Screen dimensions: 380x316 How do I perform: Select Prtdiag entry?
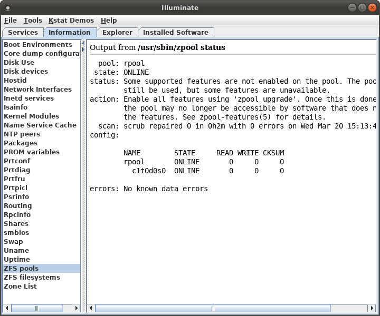(x=42, y=170)
